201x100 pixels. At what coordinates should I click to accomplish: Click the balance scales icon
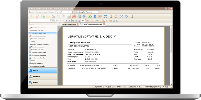coord(106,16)
